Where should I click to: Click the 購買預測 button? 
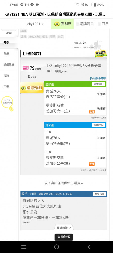[x=32, y=88]
